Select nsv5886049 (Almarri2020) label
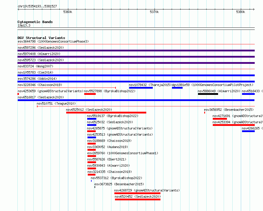 point(219,91)
